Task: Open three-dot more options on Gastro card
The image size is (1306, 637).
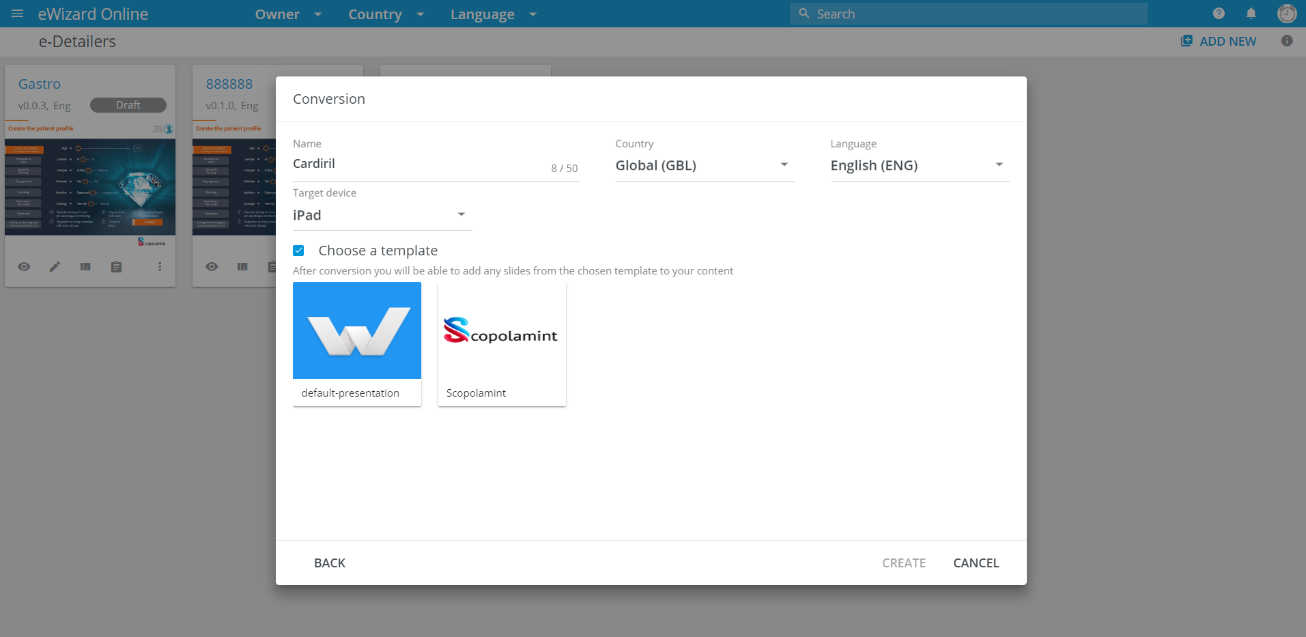Action: pyautogui.click(x=160, y=267)
